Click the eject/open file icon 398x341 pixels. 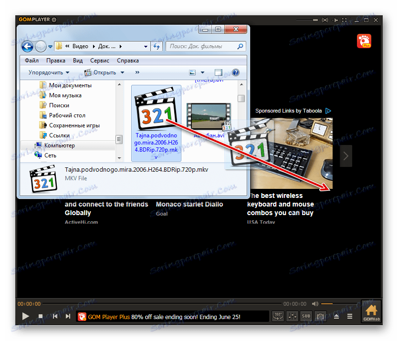coord(336,316)
